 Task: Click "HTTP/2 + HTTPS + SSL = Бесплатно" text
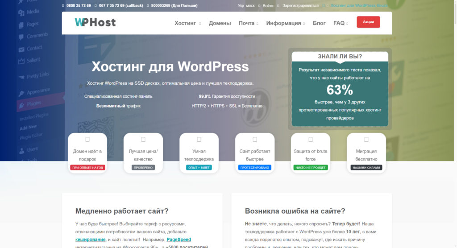[227, 106]
